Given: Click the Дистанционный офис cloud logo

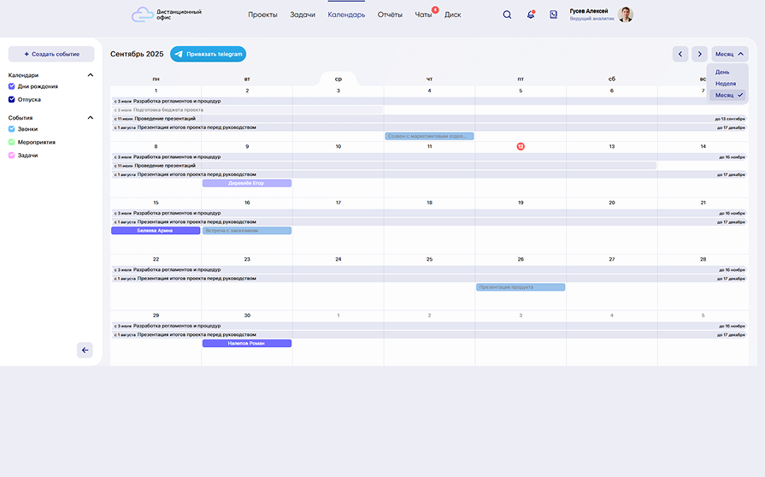Looking at the screenshot, I should [x=143, y=15].
